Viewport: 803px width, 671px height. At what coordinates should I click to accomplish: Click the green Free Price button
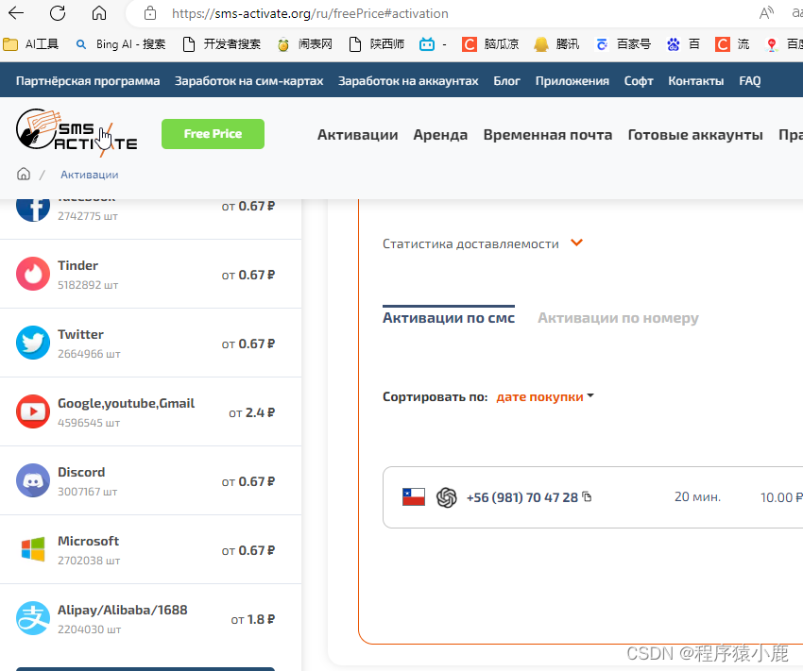pyautogui.click(x=213, y=134)
